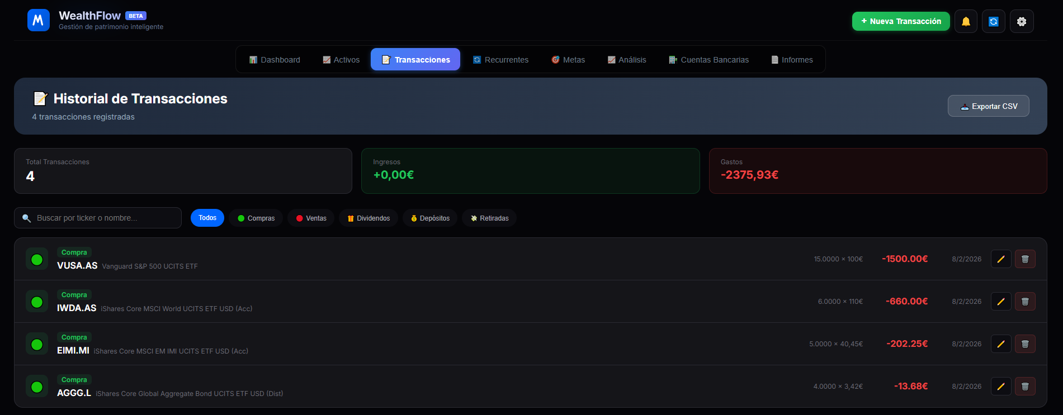Select the Transacciones tab
Viewport: 1063px width, 415px height.
click(415, 60)
